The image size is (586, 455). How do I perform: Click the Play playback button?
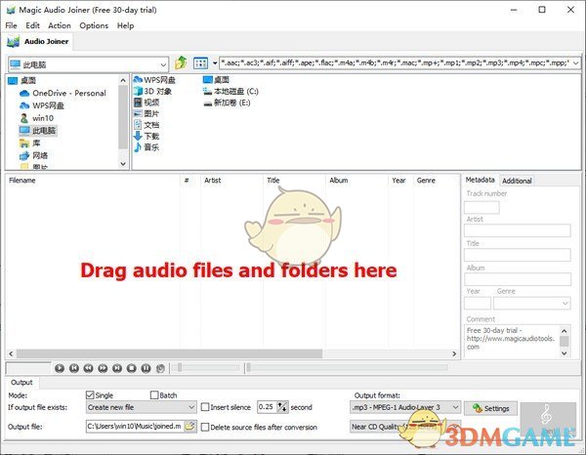pos(60,368)
